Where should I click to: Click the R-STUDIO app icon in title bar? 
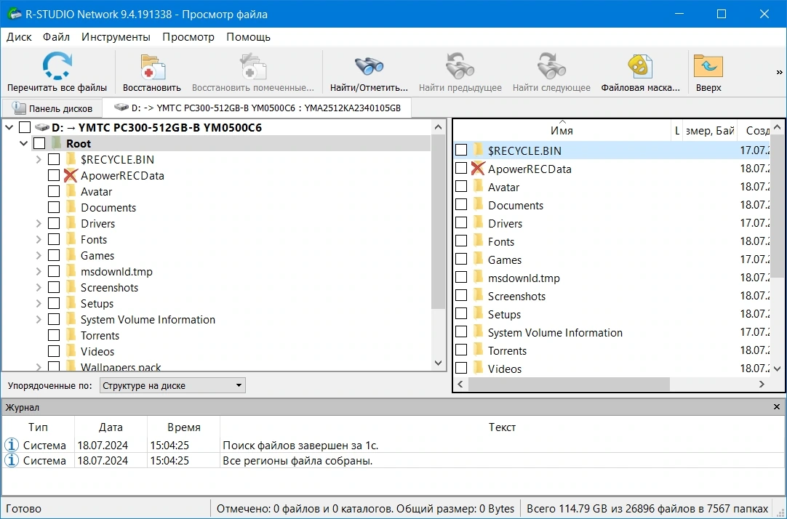pyautogui.click(x=14, y=14)
